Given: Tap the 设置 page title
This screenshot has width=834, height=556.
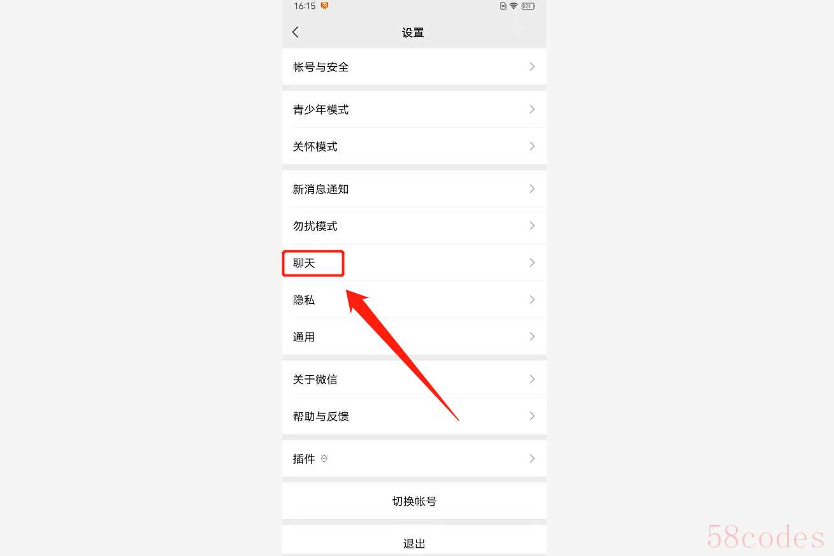Looking at the screenshot, I should tap(413, 32).
